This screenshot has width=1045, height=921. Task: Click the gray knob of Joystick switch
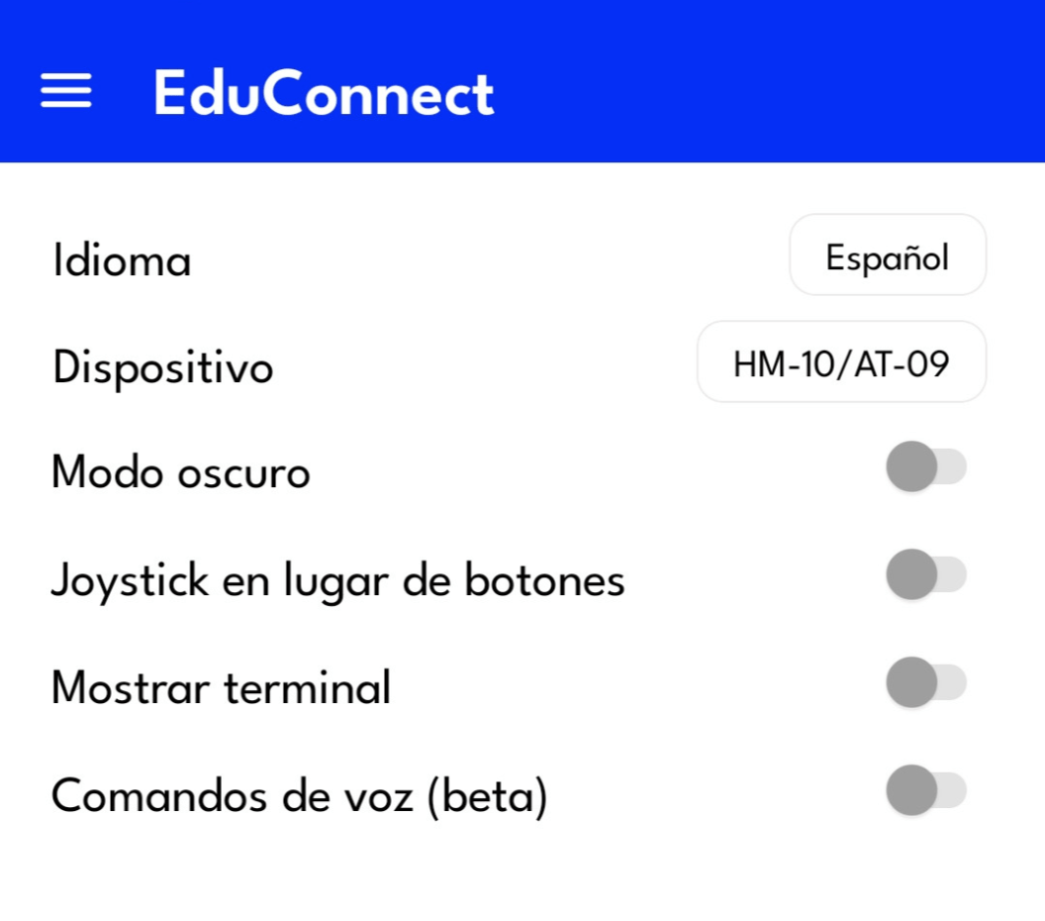911,574
